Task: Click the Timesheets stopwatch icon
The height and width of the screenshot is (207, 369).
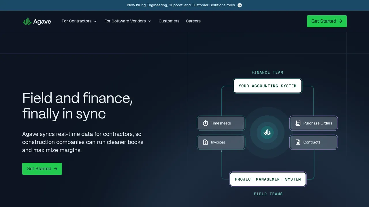Action: (205, 123)
